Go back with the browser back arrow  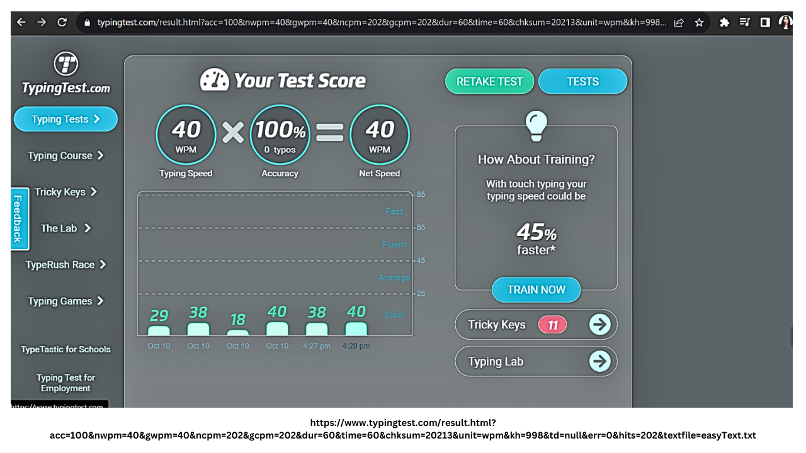21,23
